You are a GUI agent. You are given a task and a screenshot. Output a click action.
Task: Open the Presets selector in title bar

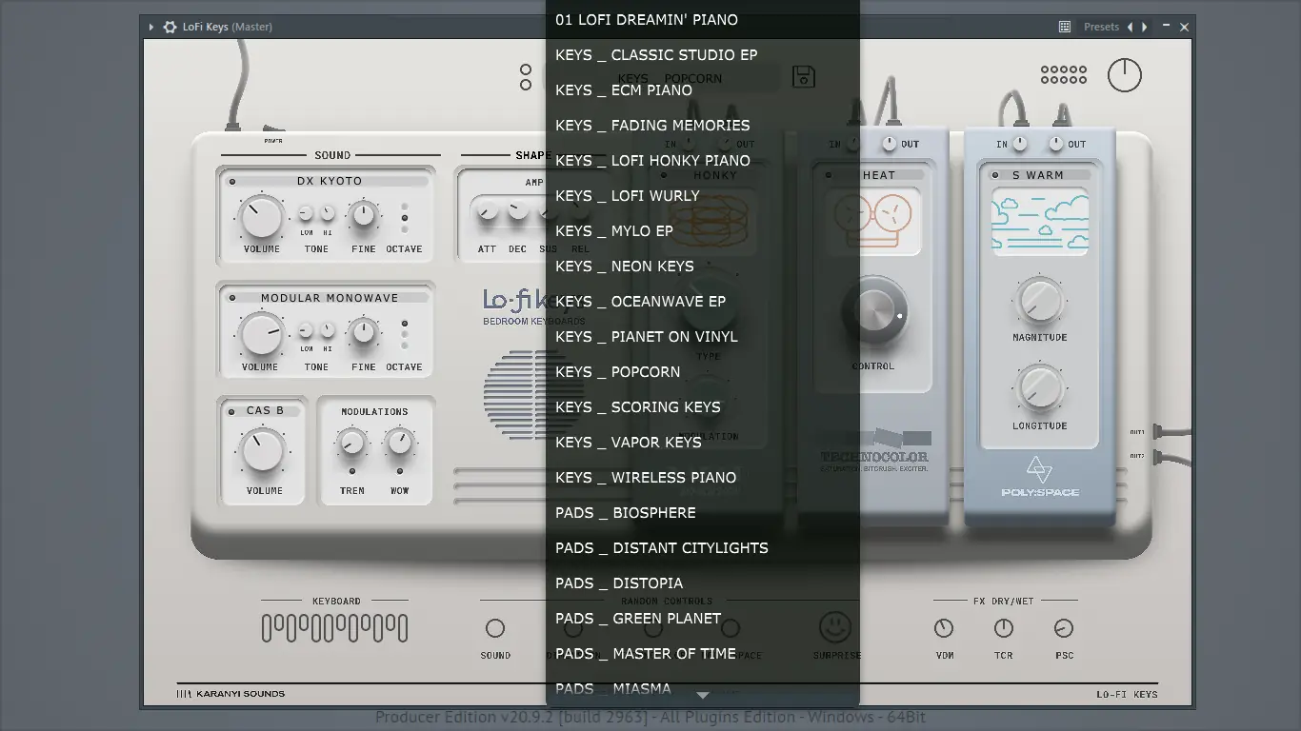[x=1101, y=27]
